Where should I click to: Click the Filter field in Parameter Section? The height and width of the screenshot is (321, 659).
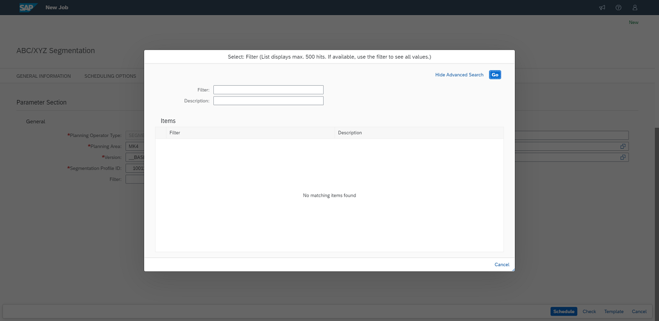pyautogui.click(x=135, y=179)
